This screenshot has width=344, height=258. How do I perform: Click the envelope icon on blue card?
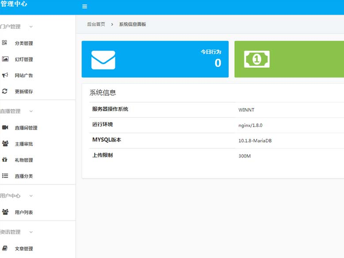(103, 60)
